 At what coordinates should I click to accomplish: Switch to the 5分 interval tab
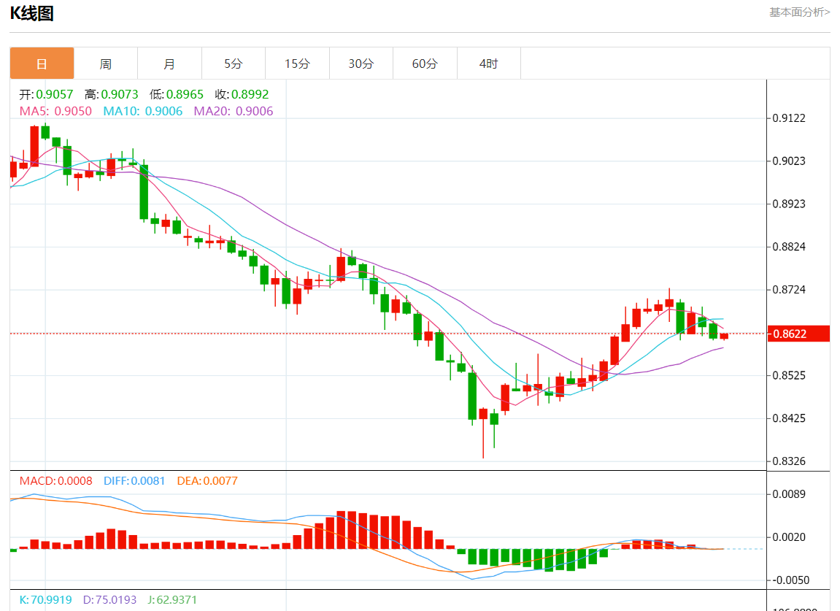[x=233, y=64]
